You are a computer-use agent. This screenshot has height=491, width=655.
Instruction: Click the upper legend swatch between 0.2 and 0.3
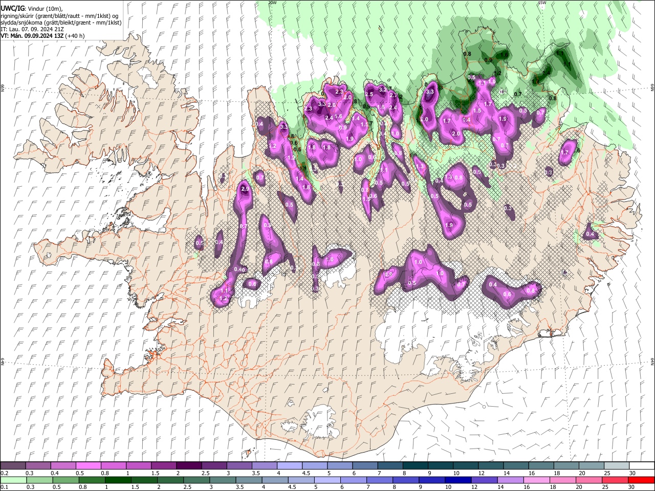13,466
